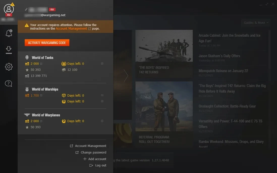Screen dimensions: 277x173
Task: Open the notifications bell icon
Action: click(9, 33)
